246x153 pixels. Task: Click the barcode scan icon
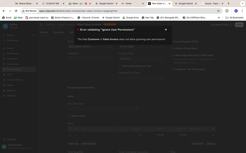click(x=137, y=109)
